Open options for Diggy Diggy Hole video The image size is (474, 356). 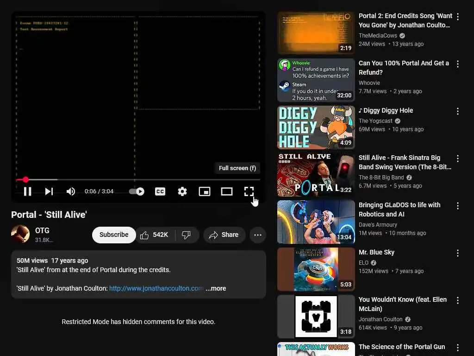458,111
